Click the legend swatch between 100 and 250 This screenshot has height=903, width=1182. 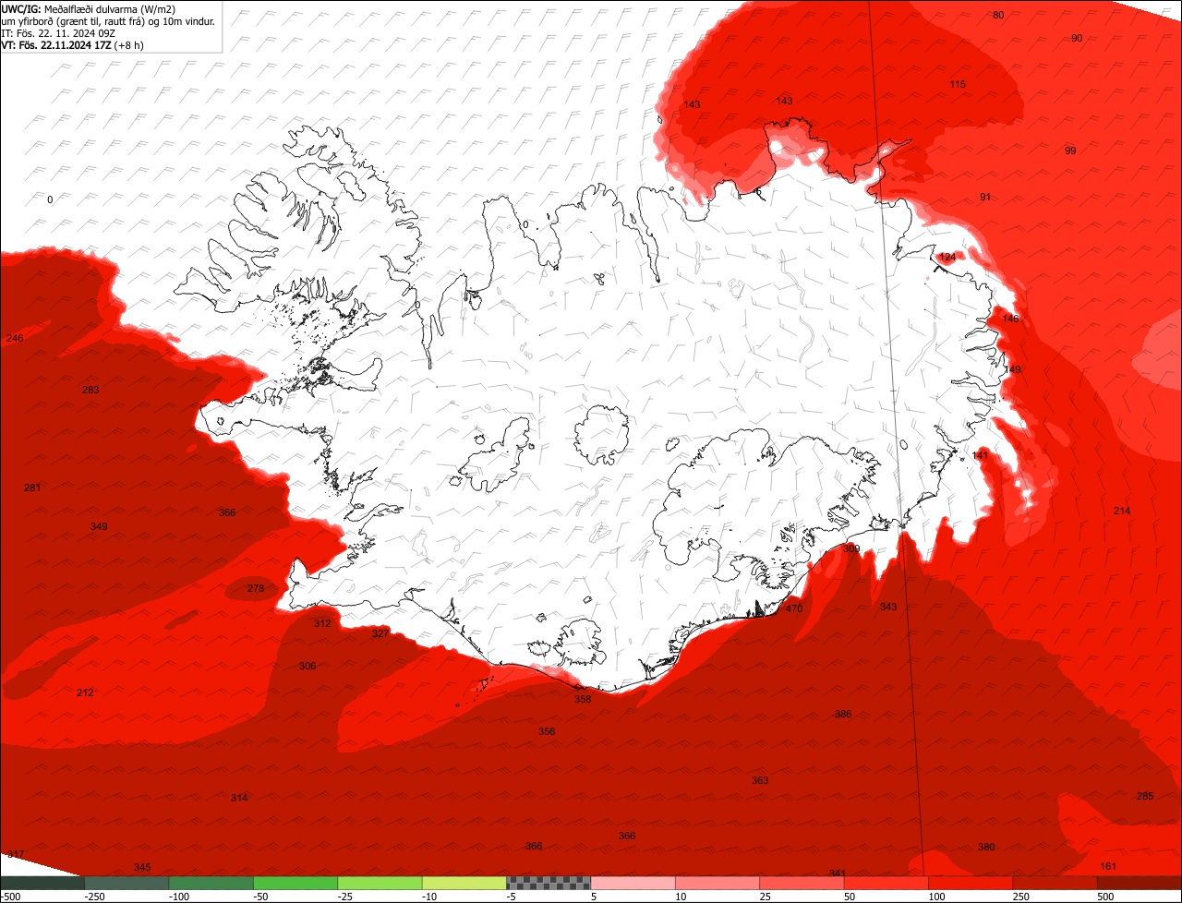tap(971, 883)
